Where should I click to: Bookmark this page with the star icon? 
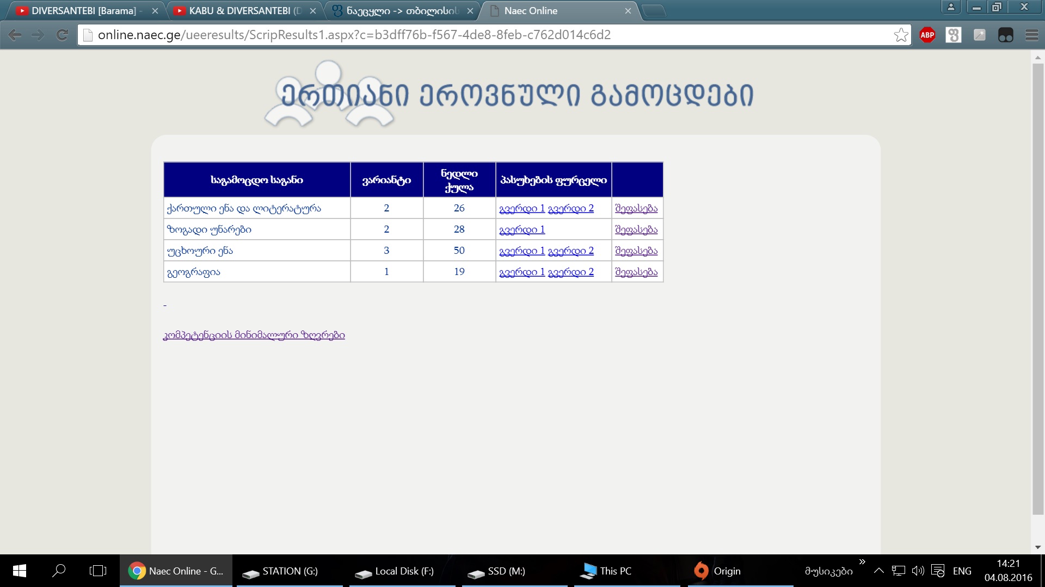click(x=901, y=35)
